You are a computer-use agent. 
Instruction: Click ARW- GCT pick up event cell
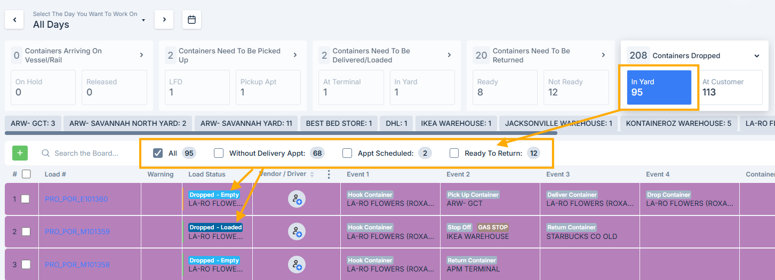point(466,203)
